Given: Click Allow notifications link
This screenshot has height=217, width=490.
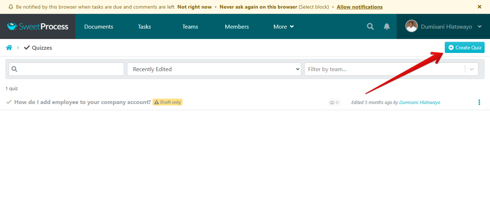Looking at the screenshot, I should [359, 7].
